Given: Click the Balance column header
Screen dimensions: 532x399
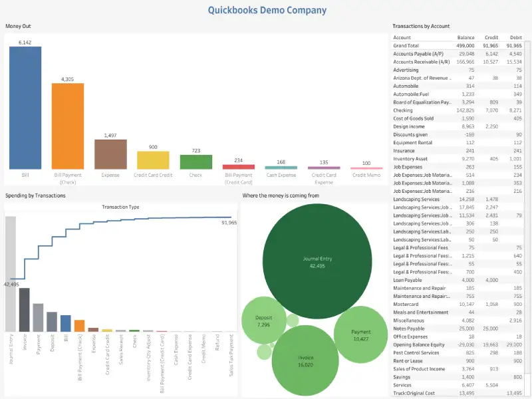Looking at the screenshot, I should (x=465, y=37).
